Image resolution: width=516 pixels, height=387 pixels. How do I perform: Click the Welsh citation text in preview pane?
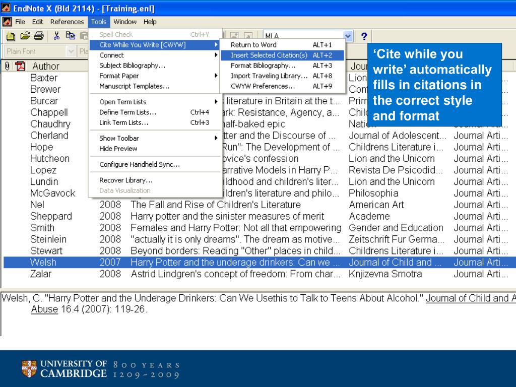pyautogui.click(x=258, y=303)
